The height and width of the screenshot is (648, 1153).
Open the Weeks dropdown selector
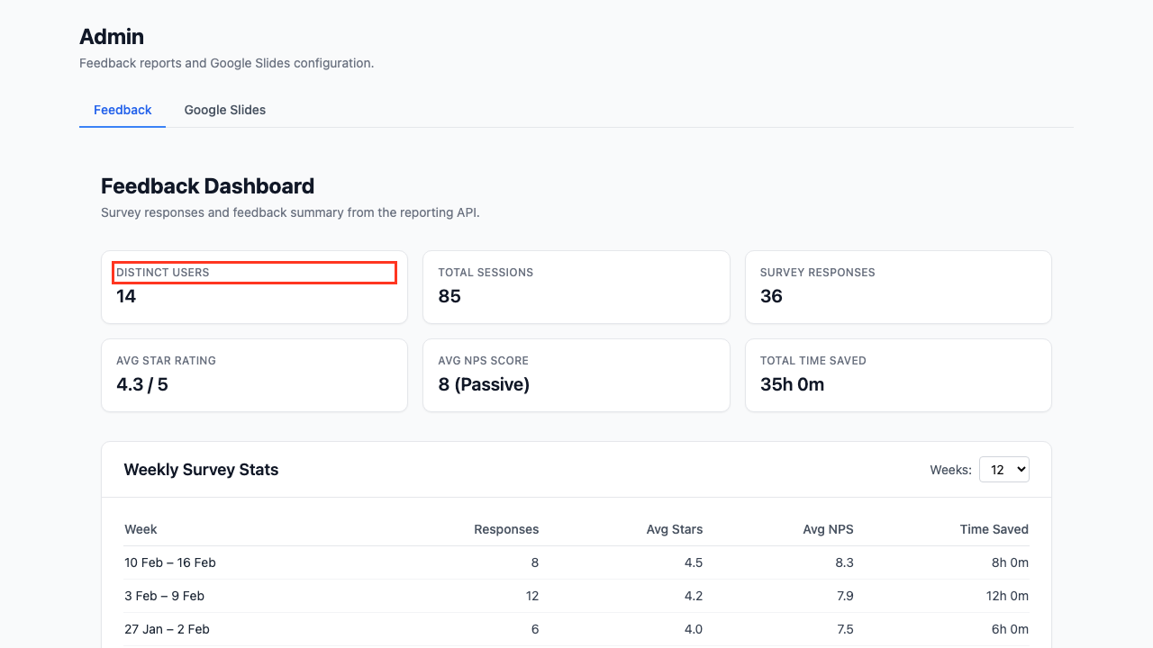point(1003,469)
